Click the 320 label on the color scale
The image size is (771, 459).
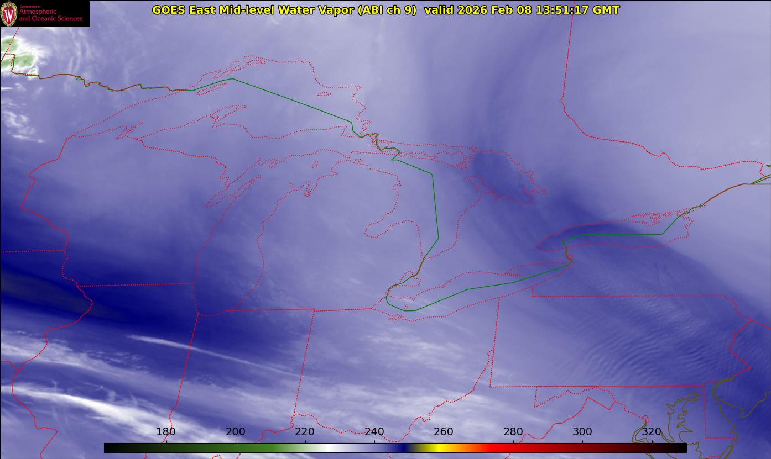(x=652, y=431)
